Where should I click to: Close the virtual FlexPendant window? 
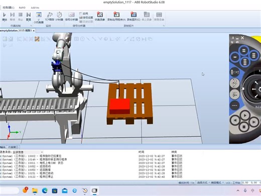click(x=242, y=38)
